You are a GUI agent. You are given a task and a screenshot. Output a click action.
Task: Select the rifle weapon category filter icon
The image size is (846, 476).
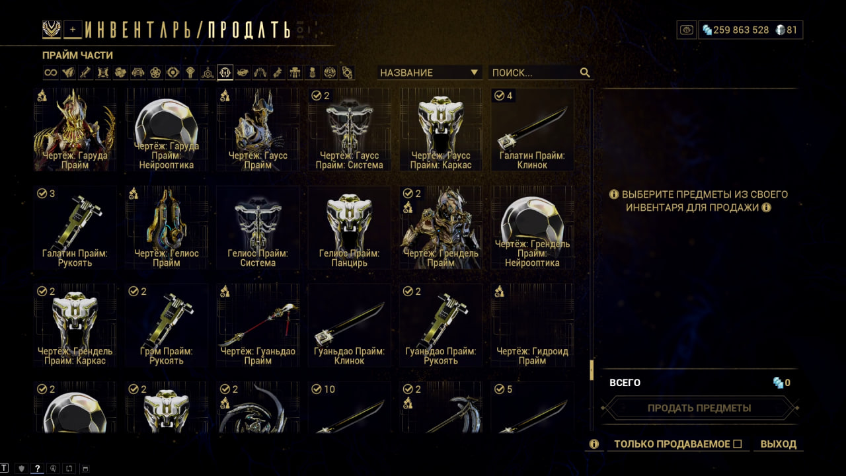coord(85,72)
